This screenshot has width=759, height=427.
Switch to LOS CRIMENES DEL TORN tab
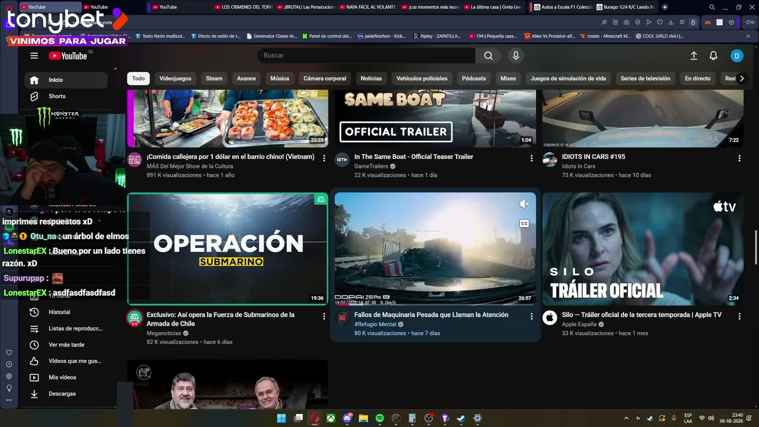pyautogui.click(x=243, y=7)
